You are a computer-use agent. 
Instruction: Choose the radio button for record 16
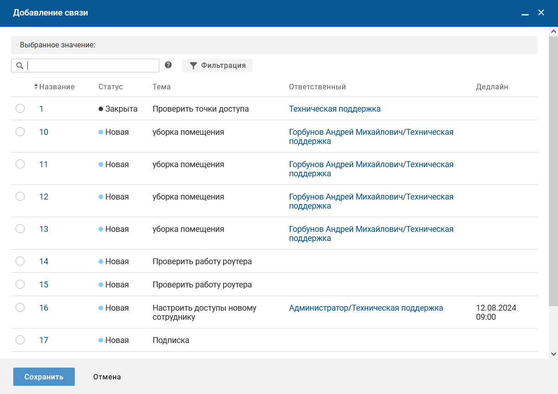point(20,307)
